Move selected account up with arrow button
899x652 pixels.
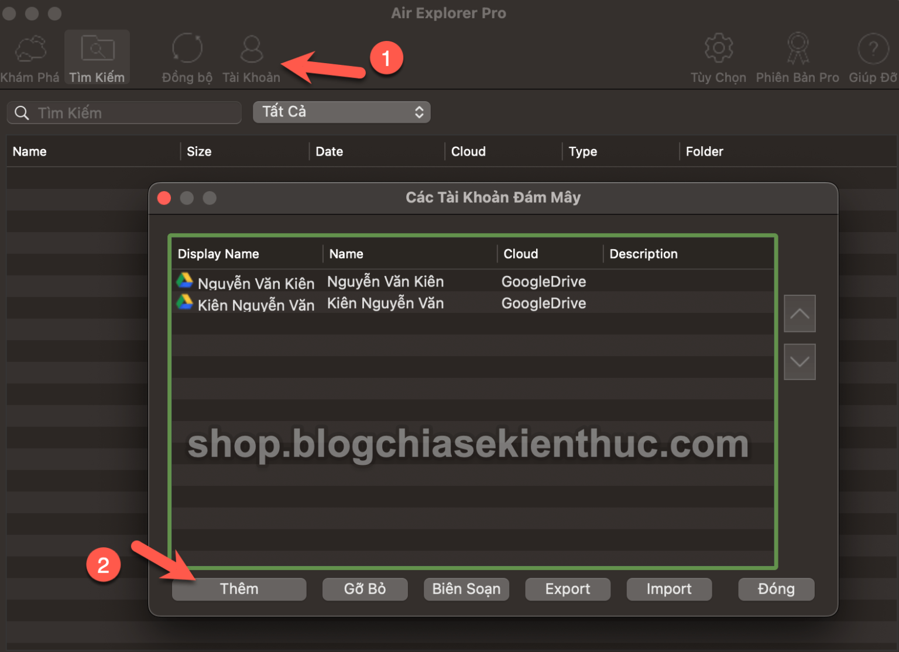(800, 314)
